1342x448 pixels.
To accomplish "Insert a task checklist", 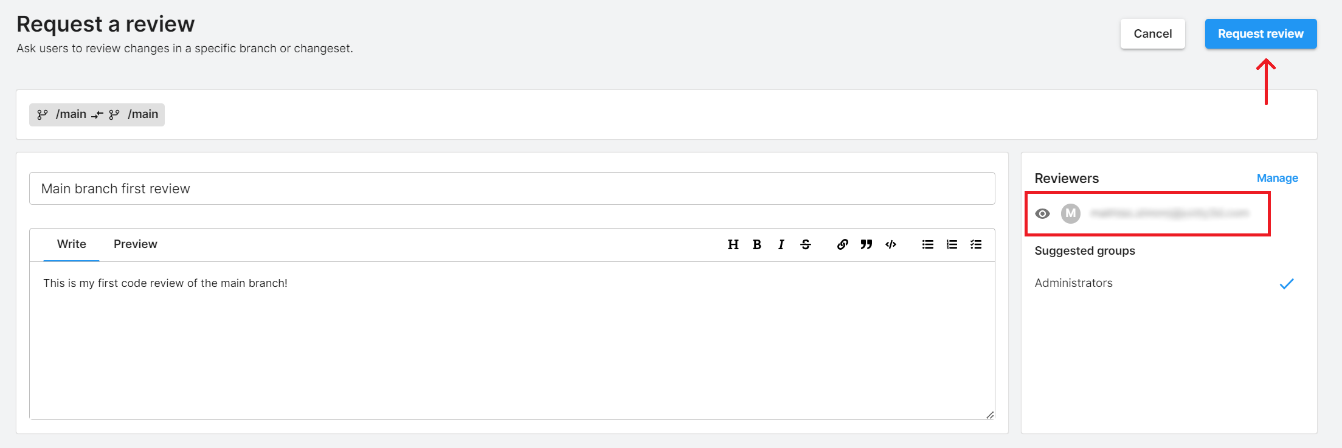I will 976,244.
